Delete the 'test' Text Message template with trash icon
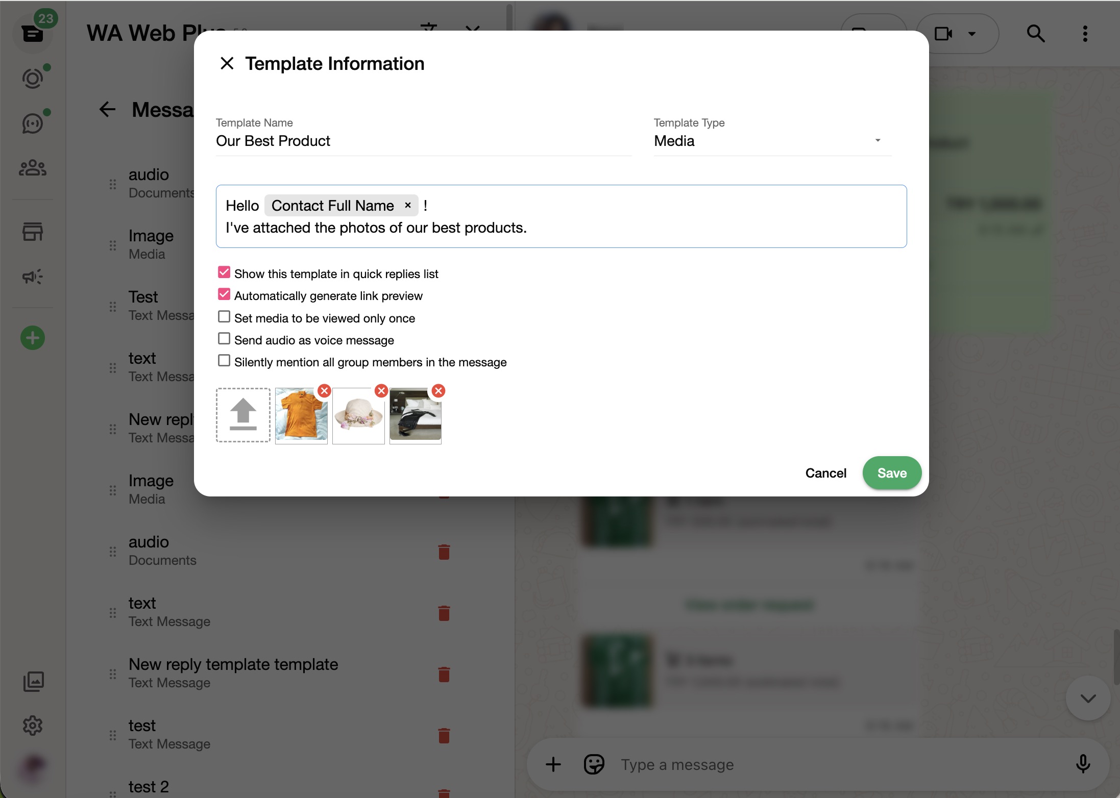 coord(444,735)
